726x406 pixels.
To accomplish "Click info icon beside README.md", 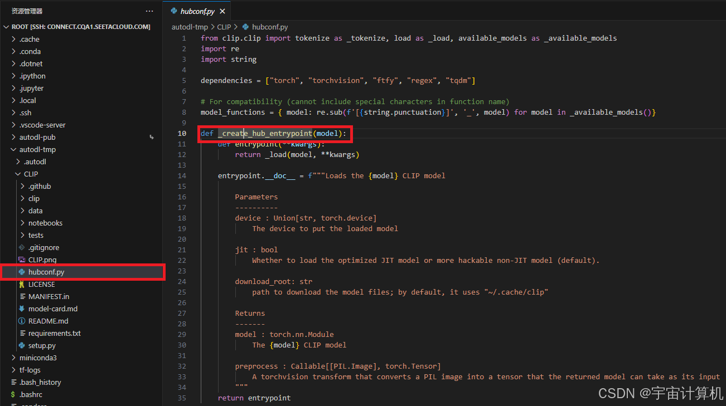I will click(x=22, y=321).
